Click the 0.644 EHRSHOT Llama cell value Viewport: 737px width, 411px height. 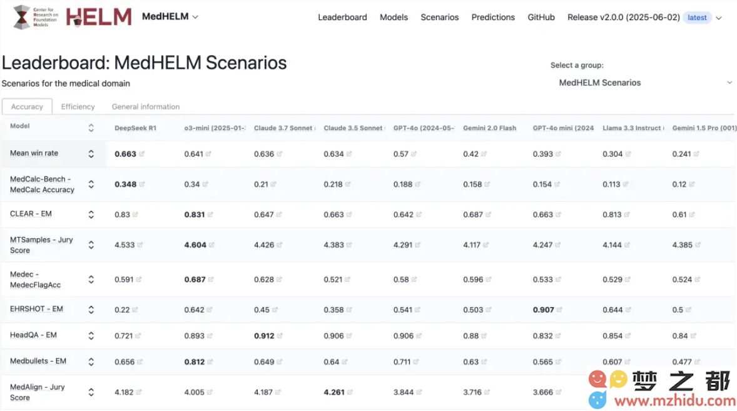click(x=612, y=310)
